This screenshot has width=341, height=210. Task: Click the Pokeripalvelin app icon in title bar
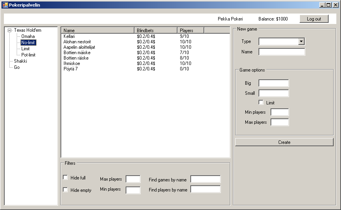point(5,5)
